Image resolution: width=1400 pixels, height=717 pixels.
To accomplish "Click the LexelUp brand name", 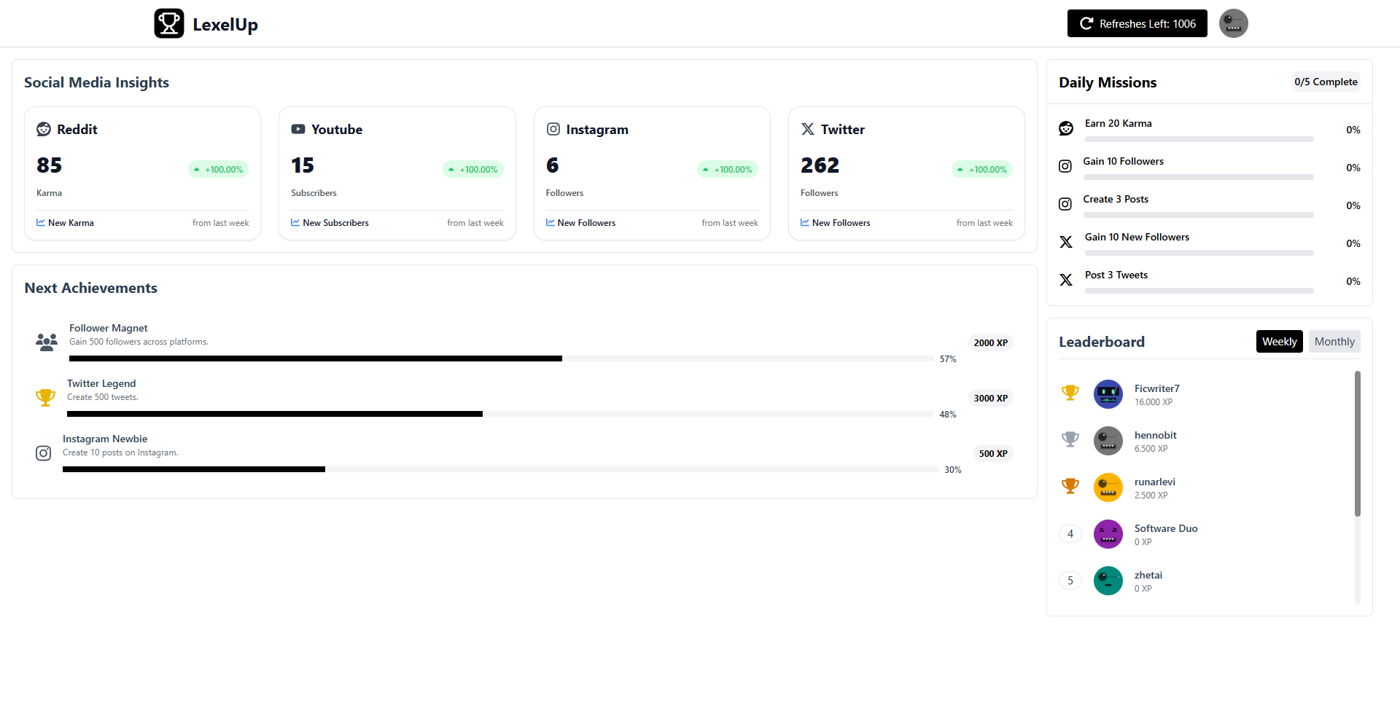I will 225,24.
